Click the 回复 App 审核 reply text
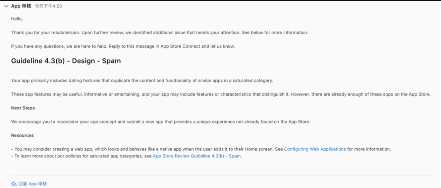This screenshot has width=441, height=188. [33, 184]
